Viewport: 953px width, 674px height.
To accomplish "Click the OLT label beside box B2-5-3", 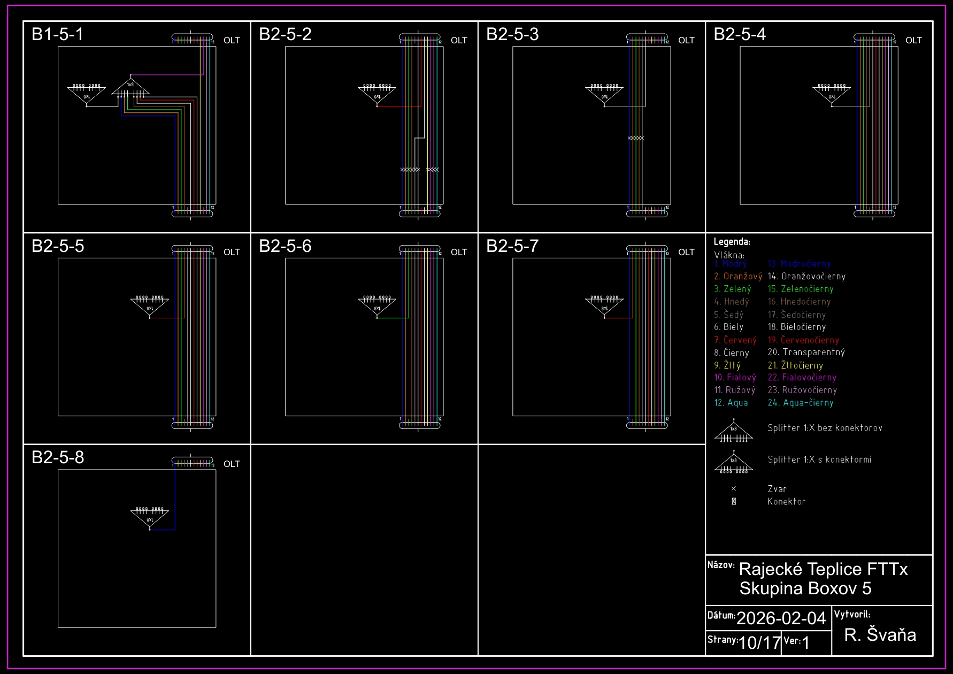I will click(686, 41).
